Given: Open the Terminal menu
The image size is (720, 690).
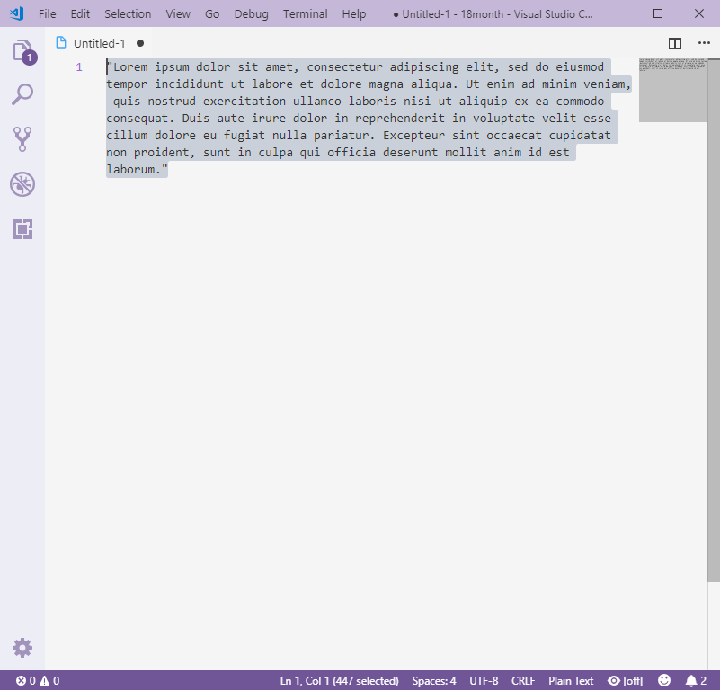Looking at the screenshot, I should [x=305, y=13].
